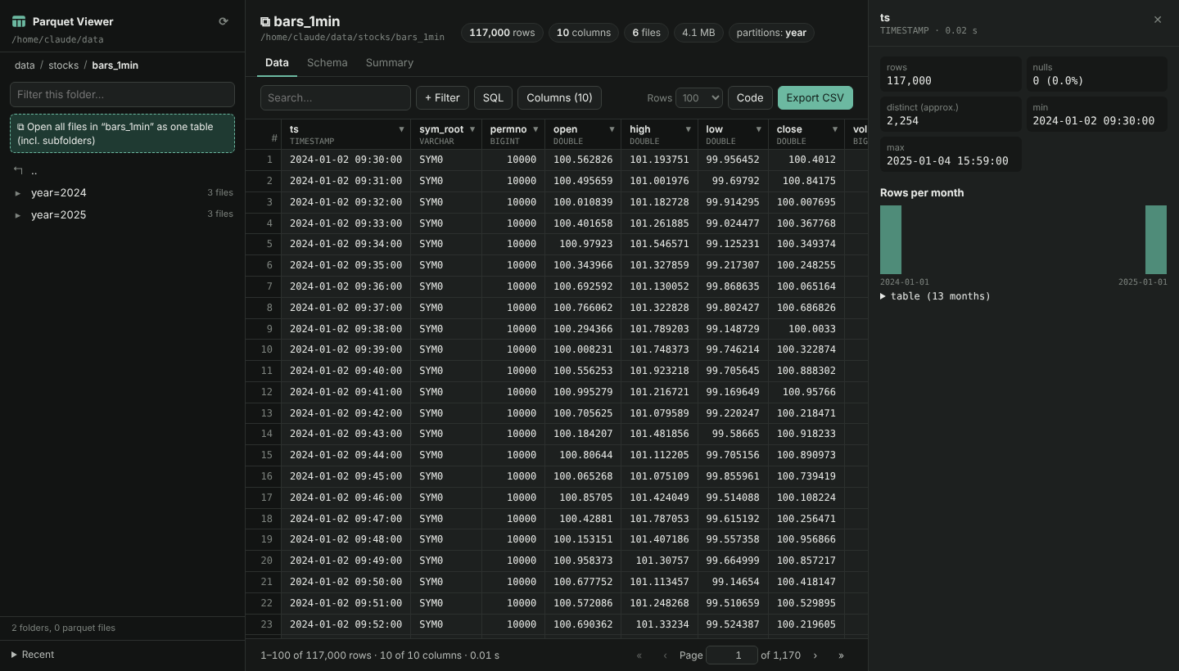
Task: Jump to the last page
Action: 841,655
